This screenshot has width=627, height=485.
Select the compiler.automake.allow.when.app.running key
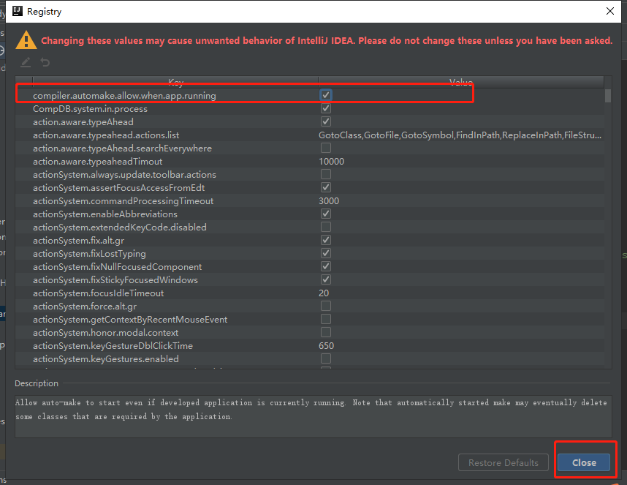tap(124, 96)
